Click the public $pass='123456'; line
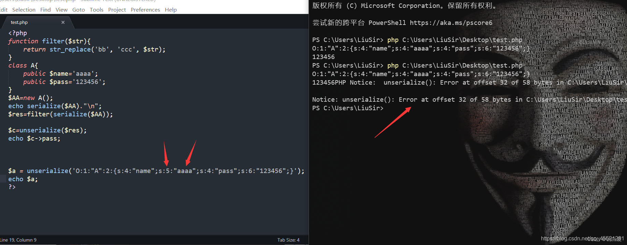 point(64,82)
